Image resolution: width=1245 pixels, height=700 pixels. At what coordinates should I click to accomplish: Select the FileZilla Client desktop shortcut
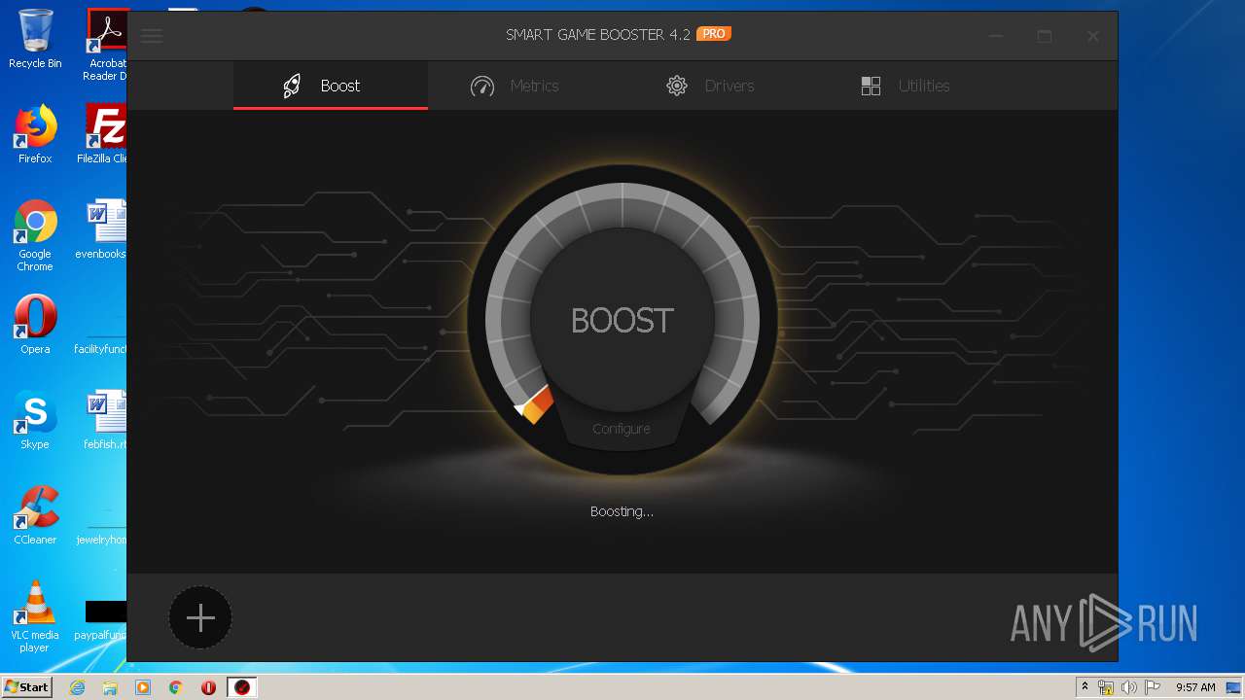pyautogui.click(x=104, y=134)
